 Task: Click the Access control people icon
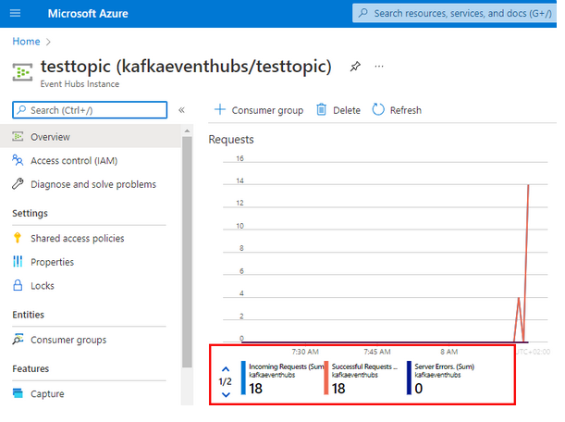pyautogui.click(x=18, y=160)
